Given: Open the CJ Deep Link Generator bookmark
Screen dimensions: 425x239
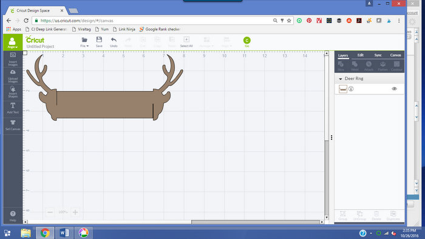Looking at the screenshot, I should tap(46, 29).
